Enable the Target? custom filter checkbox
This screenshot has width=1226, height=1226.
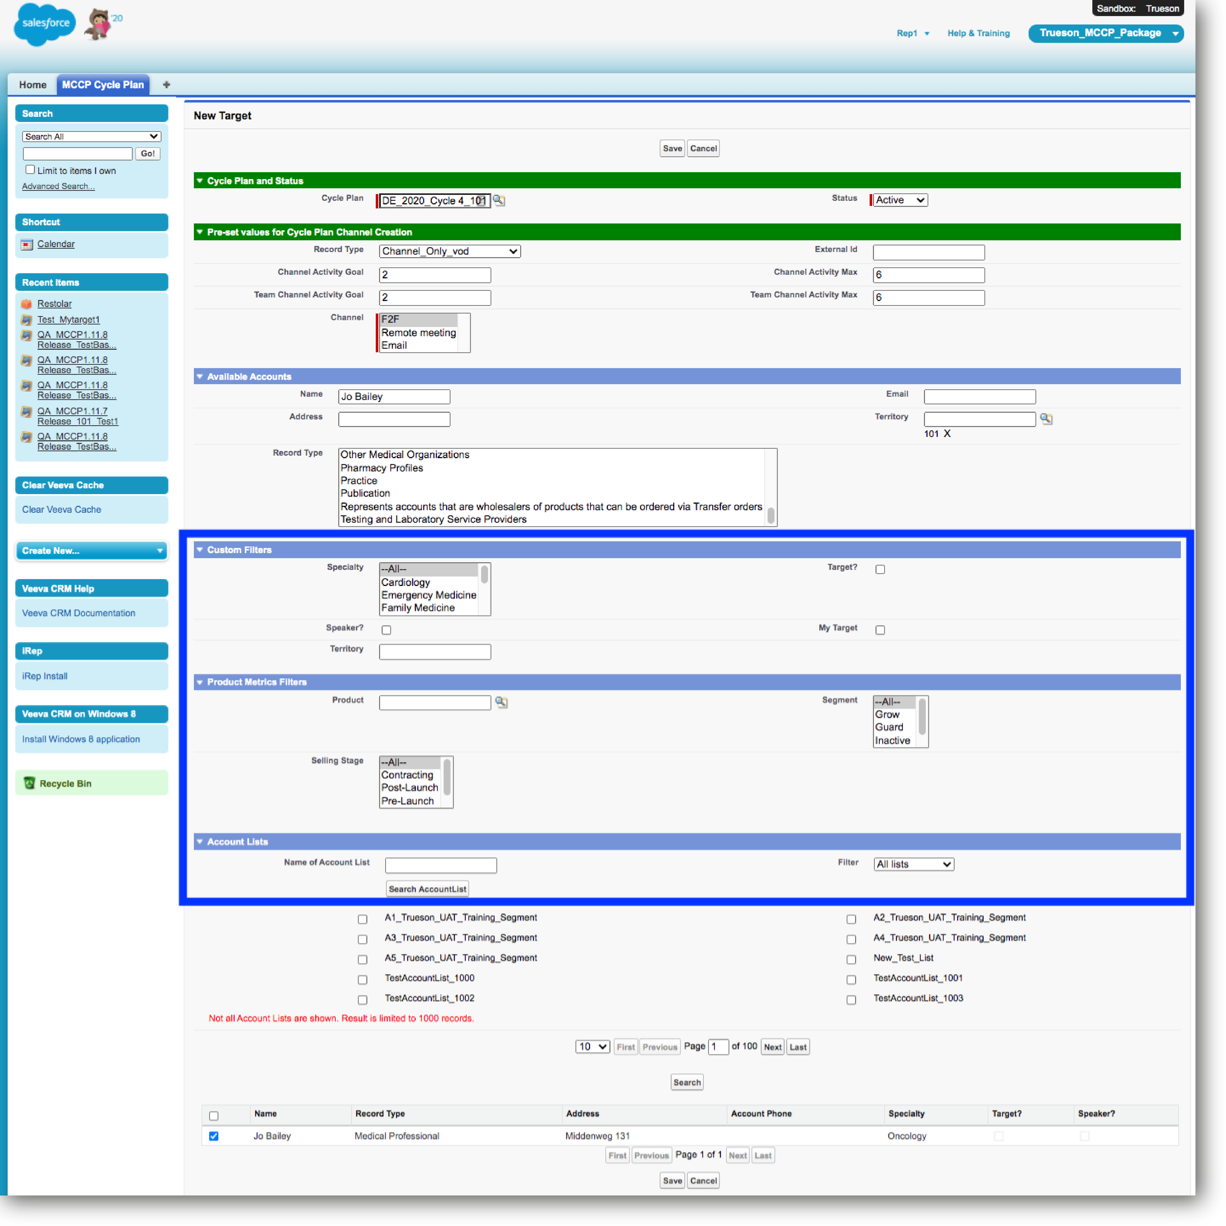pos(880,569)
